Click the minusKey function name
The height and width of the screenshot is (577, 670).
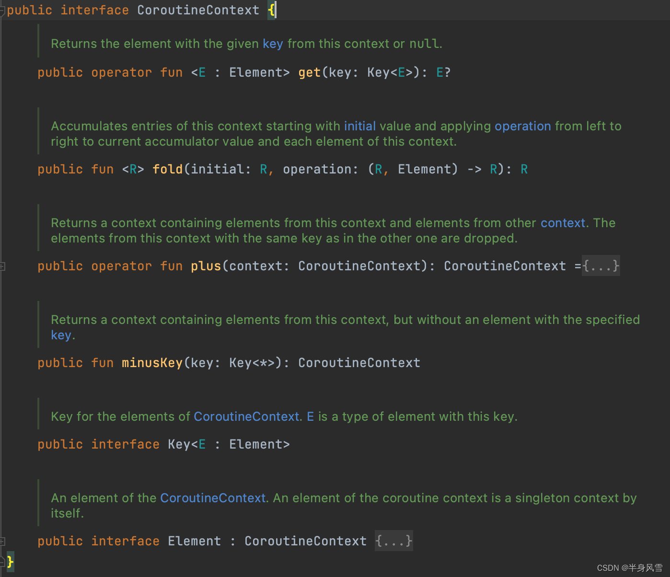tap(152, 363)
